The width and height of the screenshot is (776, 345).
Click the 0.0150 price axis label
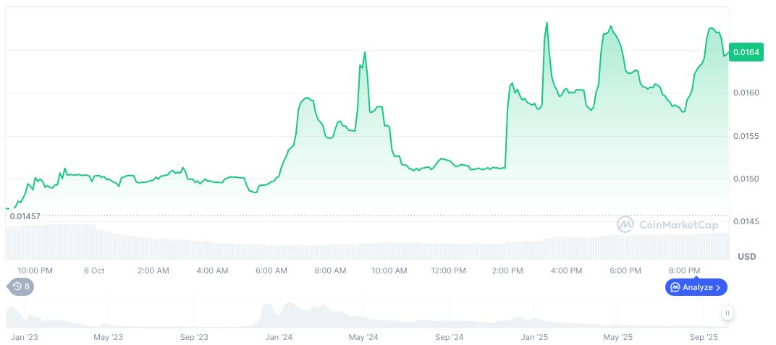click(746, 179)
